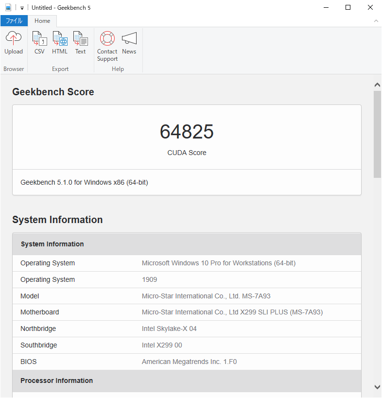Click the 1909 operating system value
Viewport: 382px width, 398px height.
[150, 279]
